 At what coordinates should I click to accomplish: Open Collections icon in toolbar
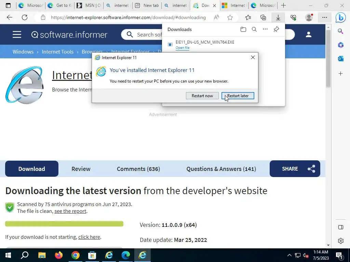pyautogui.click(x=263, y=17)
